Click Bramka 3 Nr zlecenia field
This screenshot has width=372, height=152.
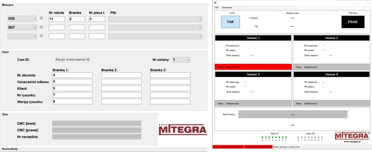pyautogui.click(x=170, y=75)
